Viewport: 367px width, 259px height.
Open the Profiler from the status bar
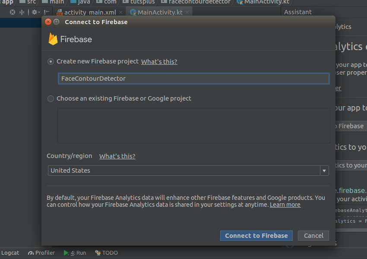41,253
